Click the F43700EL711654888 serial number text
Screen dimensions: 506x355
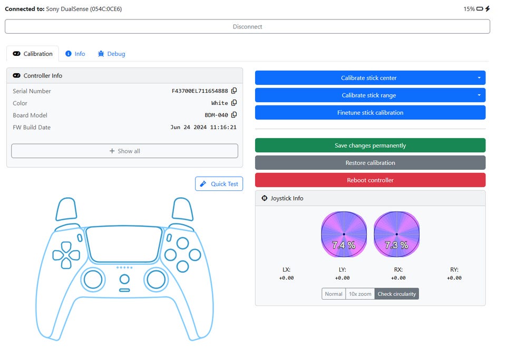(x=200, y=91)
